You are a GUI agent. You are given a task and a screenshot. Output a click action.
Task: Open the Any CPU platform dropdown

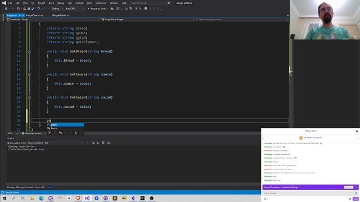[75, 9]
